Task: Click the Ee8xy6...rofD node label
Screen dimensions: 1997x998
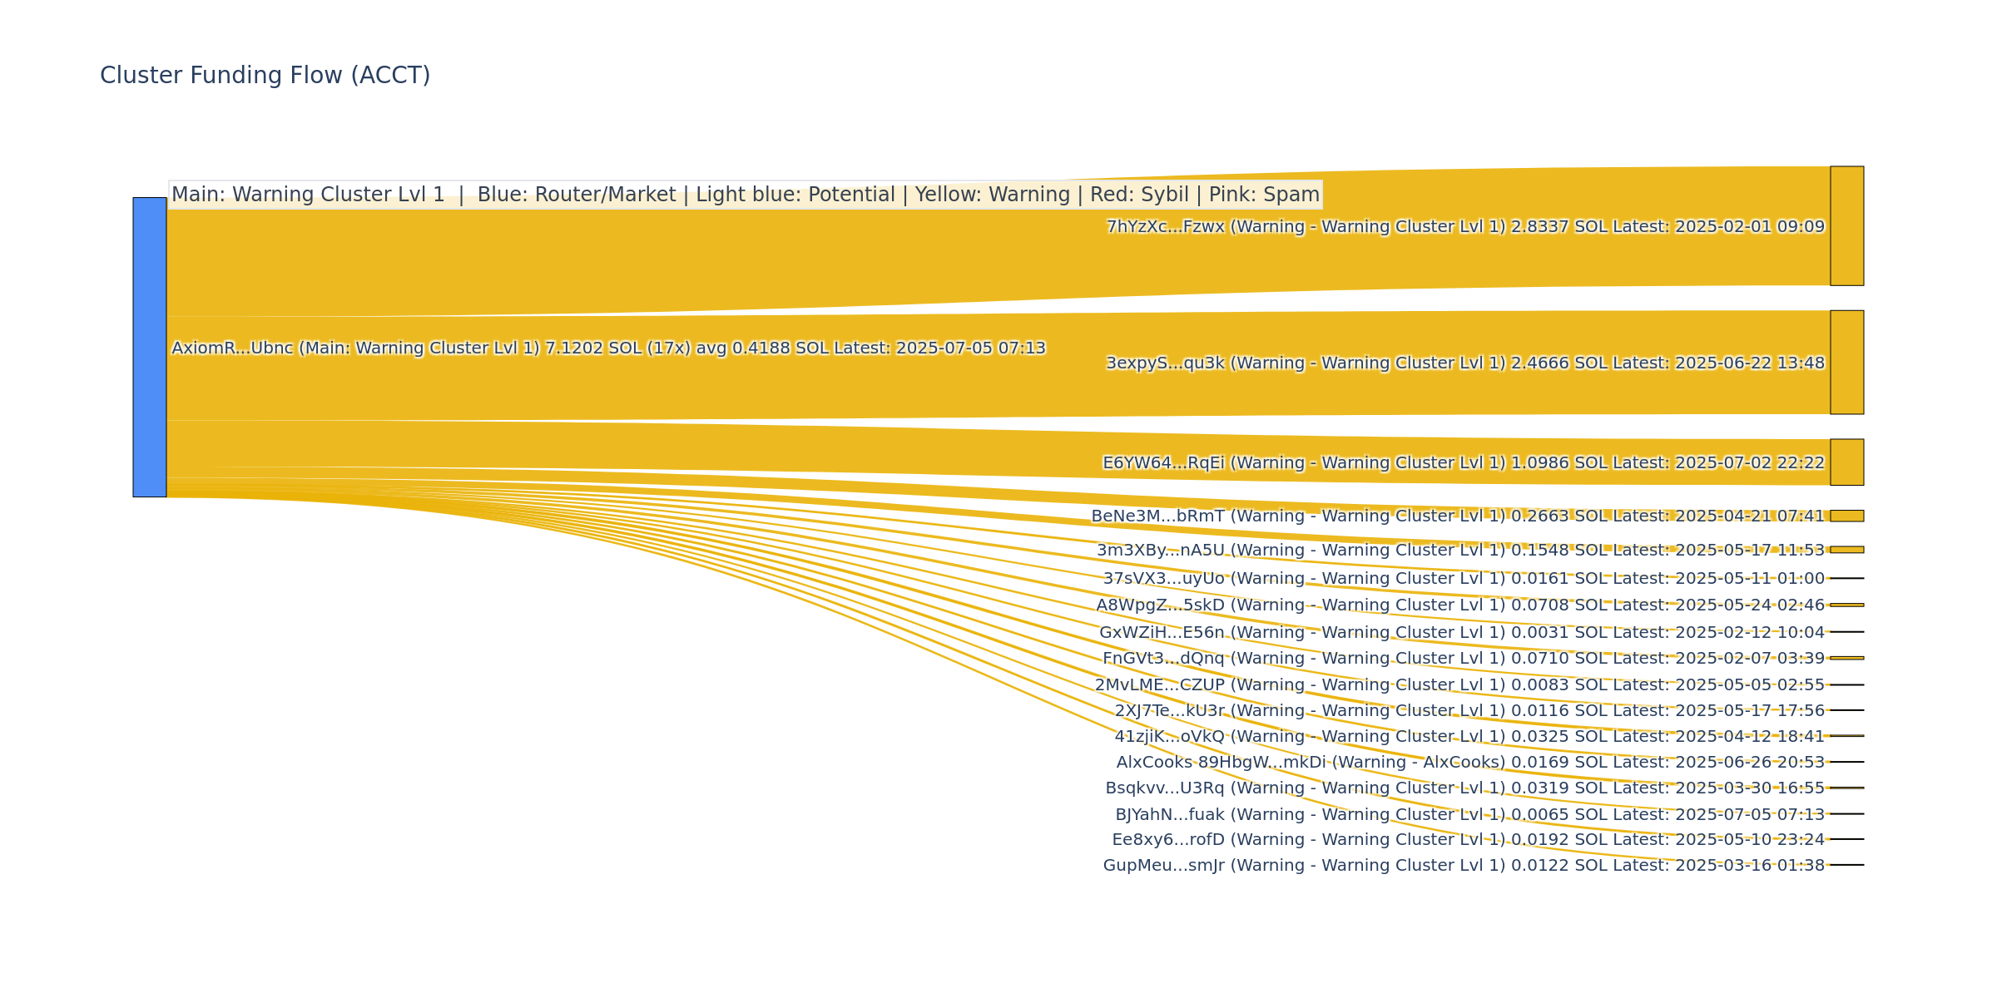Action: point(1468,839)
